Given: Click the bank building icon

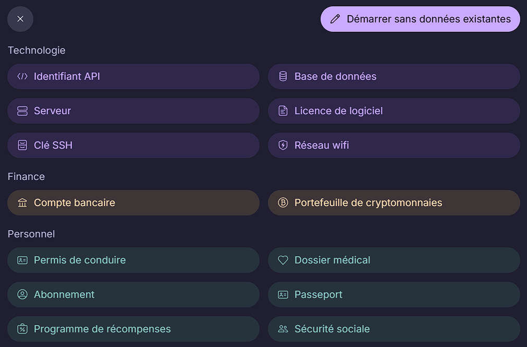Looking at the screenshot, I should point(22,203).
